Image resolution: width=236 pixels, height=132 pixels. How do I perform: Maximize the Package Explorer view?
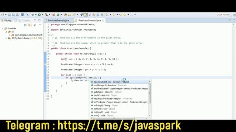point(39,21)
